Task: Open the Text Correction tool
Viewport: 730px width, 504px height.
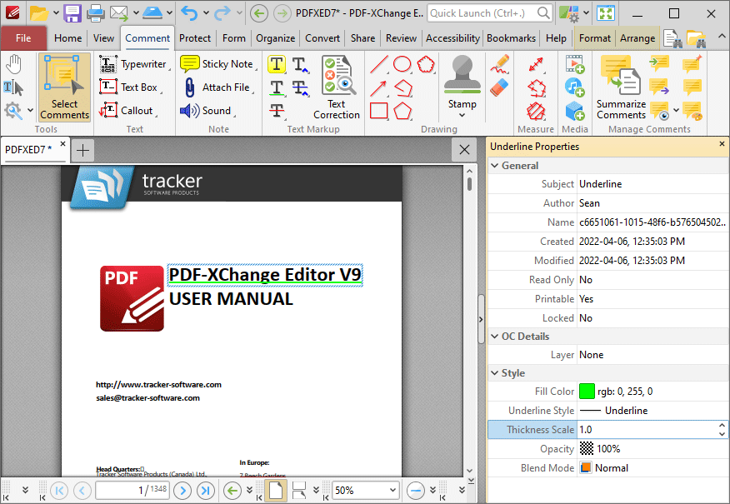Action: pos(337,88)
